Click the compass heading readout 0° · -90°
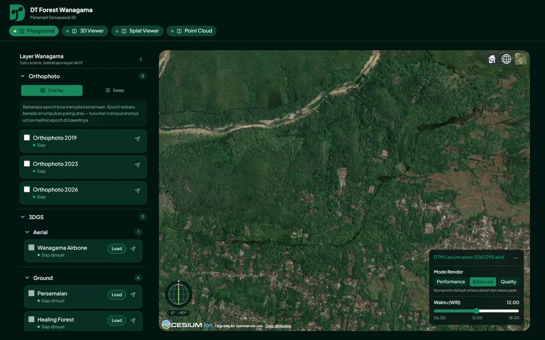Image resolution: width=545 pixels, height=340 pixels. [179, 313]
